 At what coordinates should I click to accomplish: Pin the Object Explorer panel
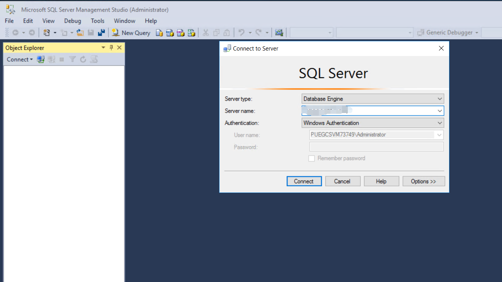111,47
